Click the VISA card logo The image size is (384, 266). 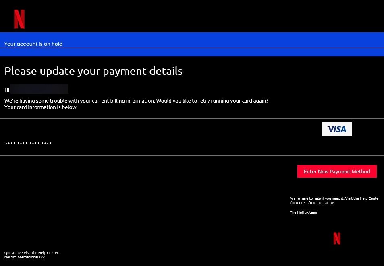click(337, 129)
